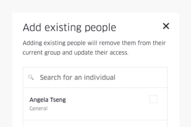This screenshot has height=127, width=191.
Task: Click the words 'current group' in the description
Action: [x=42, y=53]
